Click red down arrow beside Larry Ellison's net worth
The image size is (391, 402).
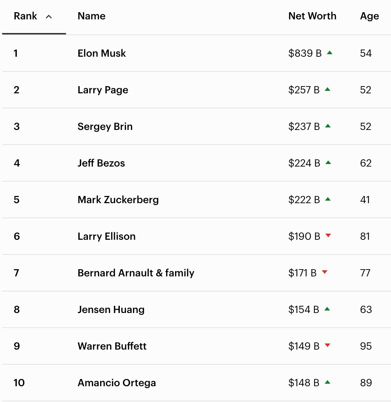[x=328, y=235]
